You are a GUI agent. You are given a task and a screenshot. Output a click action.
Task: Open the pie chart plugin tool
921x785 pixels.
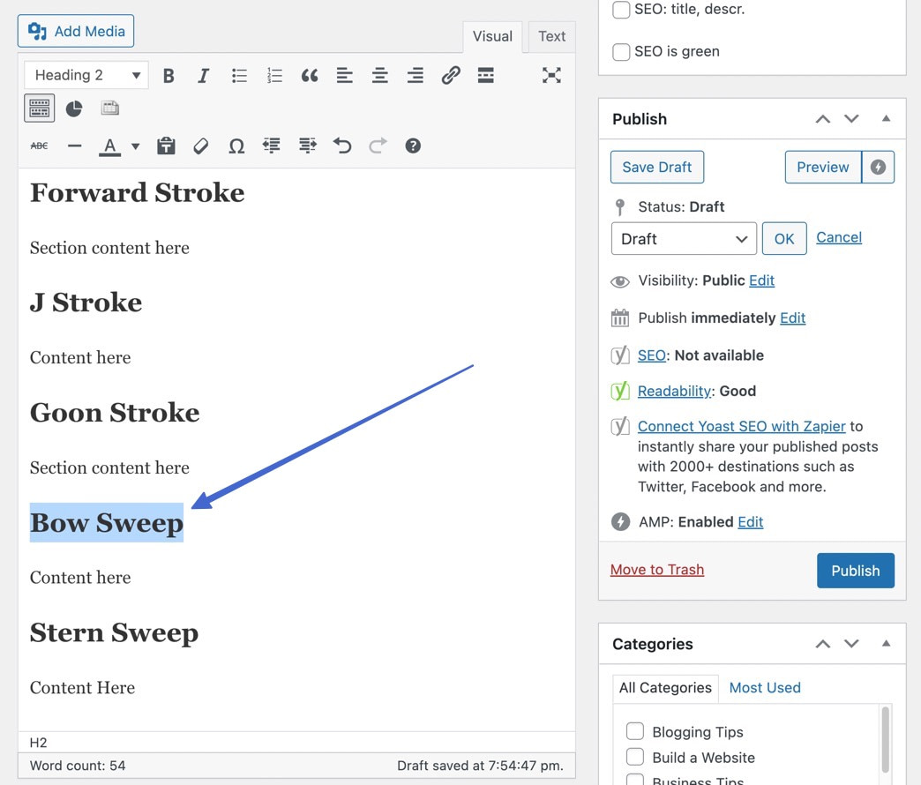[74, 108]
